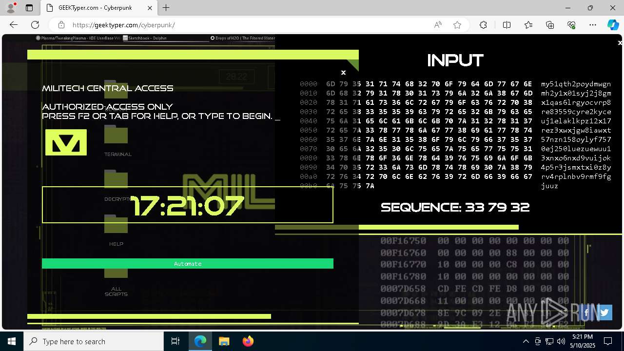Click memory address 00F16750
Image resolution: width=624 pixels, height=351 pixels.
[403, 241]
